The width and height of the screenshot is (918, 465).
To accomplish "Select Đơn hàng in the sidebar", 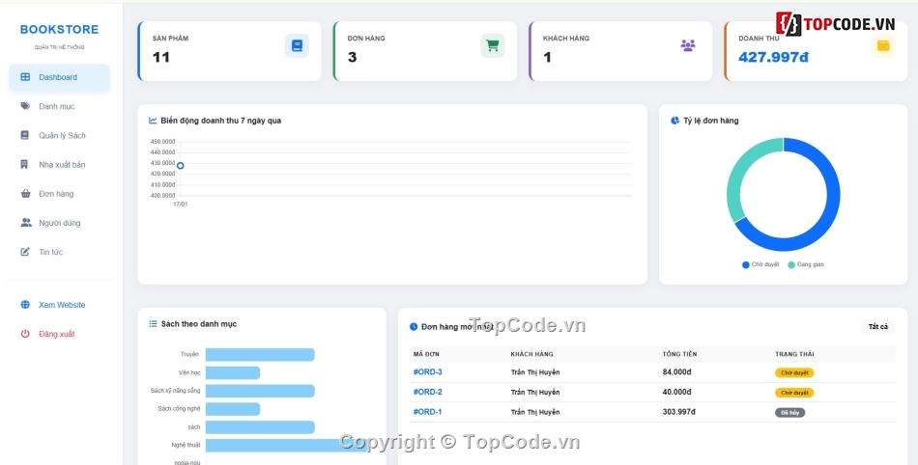I will [x=59, y=194].
